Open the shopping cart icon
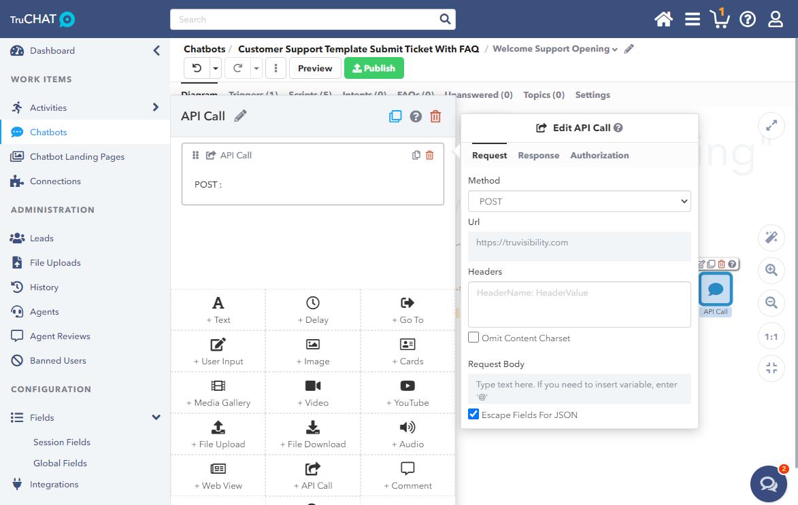Image resolution: width=798 pixels, height=505 pixels. pyautogui.click(x=720, y=19)
